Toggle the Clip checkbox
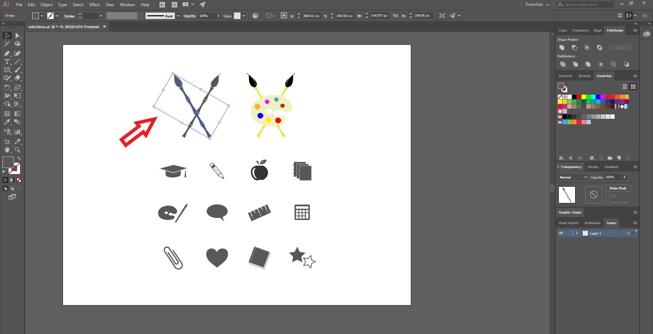Viewport: 653px width, 334px height. (607, 196)
